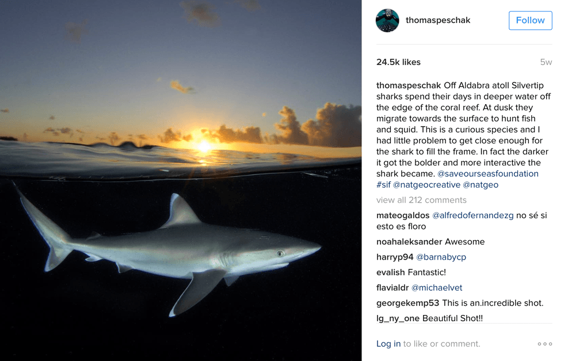Screen dimensions: 564x361
Task: Open the @michaelvet mention
Action: 437,287
